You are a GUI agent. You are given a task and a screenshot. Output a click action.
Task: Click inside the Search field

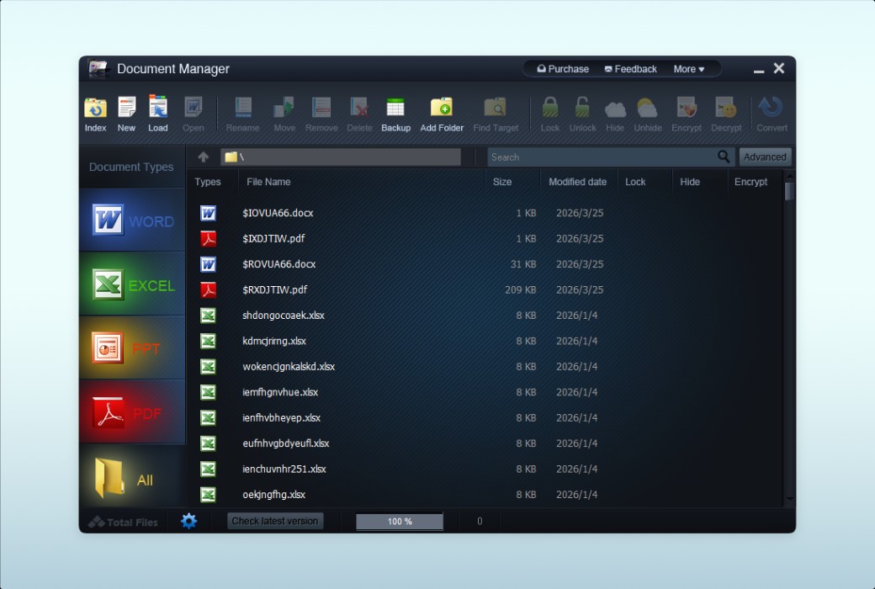601,157
